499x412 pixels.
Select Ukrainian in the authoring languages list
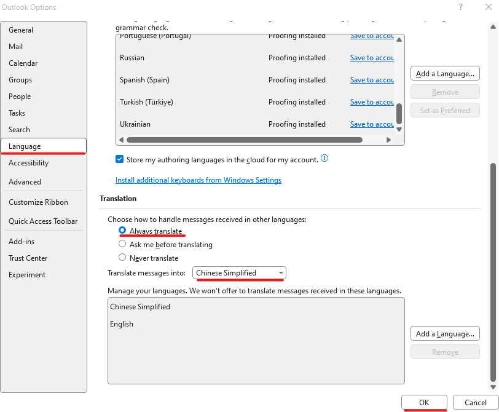tap(135, 124)
